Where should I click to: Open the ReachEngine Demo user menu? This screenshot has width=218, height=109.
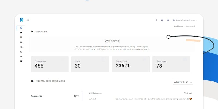click(185, 20)
